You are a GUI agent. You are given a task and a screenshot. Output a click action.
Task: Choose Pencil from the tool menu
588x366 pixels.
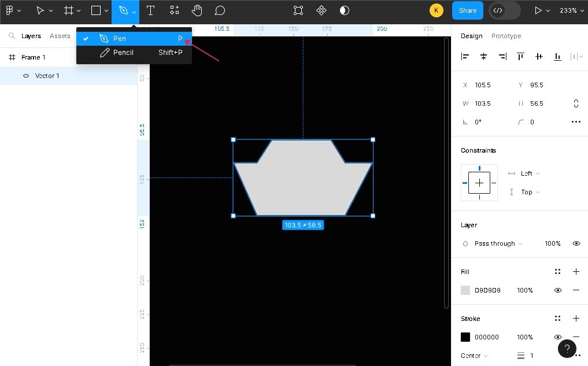click(123, 53)
